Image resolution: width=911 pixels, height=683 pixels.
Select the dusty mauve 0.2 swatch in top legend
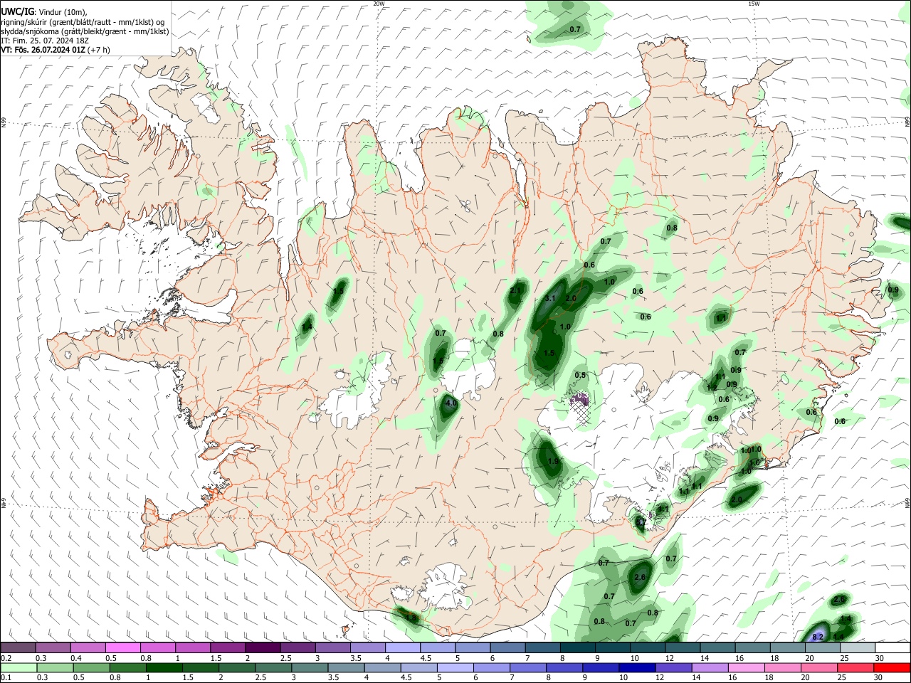pos(18,648)
